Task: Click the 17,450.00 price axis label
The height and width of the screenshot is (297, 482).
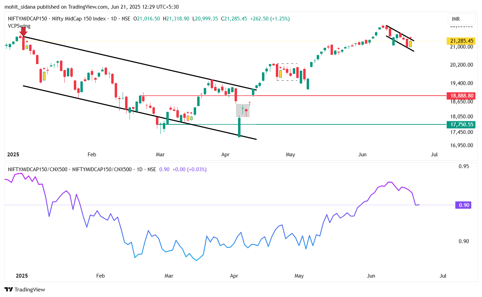Action: tap(461, 132)
